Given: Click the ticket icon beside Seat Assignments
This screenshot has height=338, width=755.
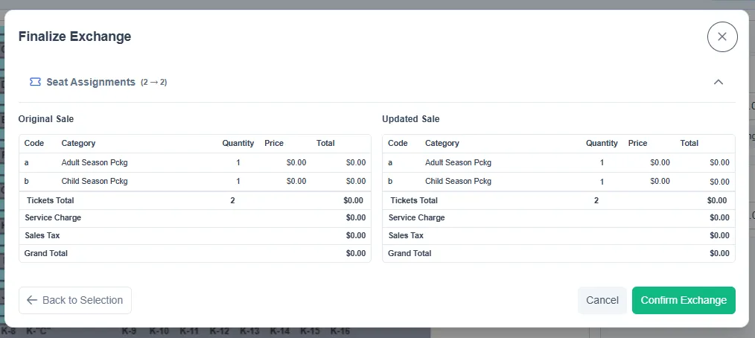Looking at the screenshot, I should click(35, 82).
